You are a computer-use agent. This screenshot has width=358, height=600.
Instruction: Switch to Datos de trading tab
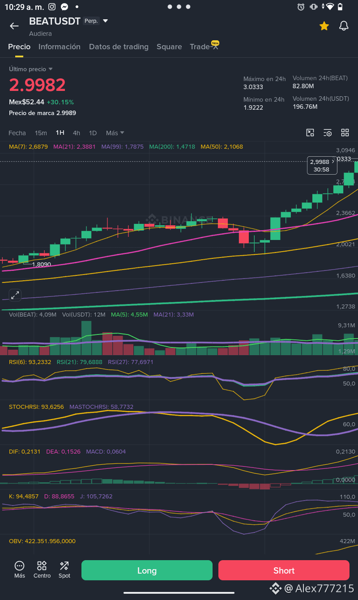(119, 47)
